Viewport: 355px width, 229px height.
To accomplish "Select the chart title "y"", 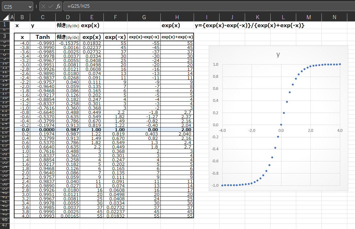I will pos(278,55).
